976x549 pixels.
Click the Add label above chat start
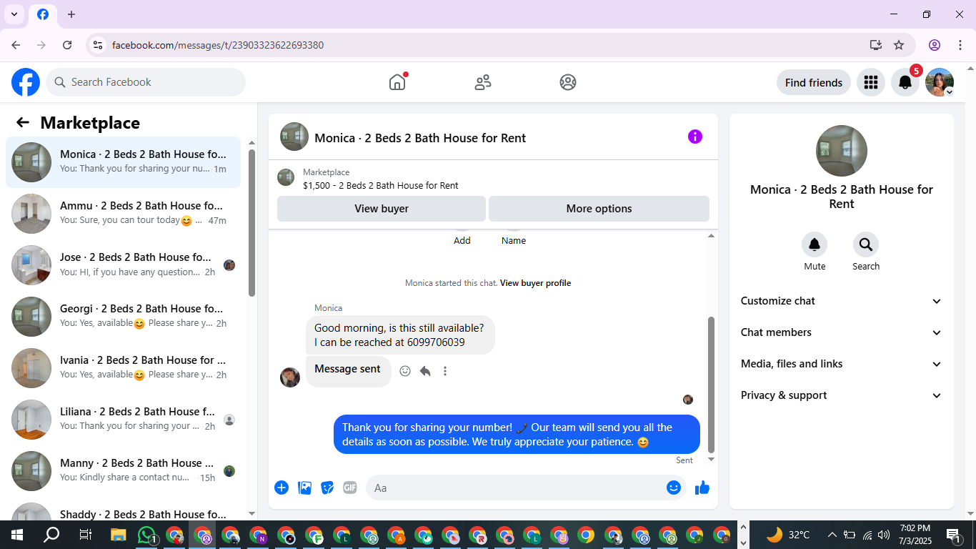point(462,241)
